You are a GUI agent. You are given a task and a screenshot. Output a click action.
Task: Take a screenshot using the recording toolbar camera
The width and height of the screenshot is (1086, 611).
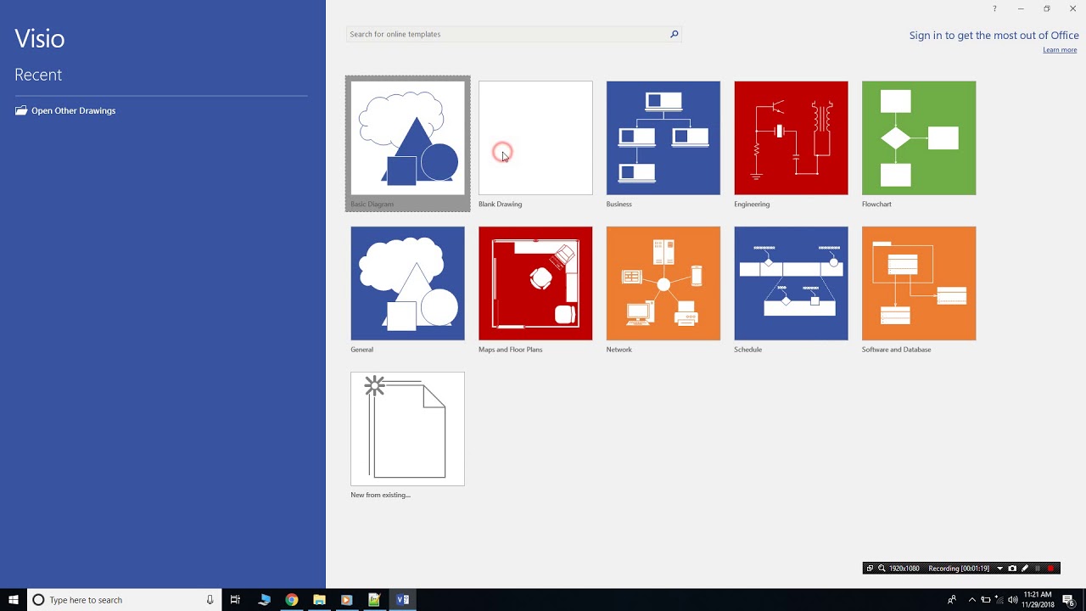[1011, 568]
